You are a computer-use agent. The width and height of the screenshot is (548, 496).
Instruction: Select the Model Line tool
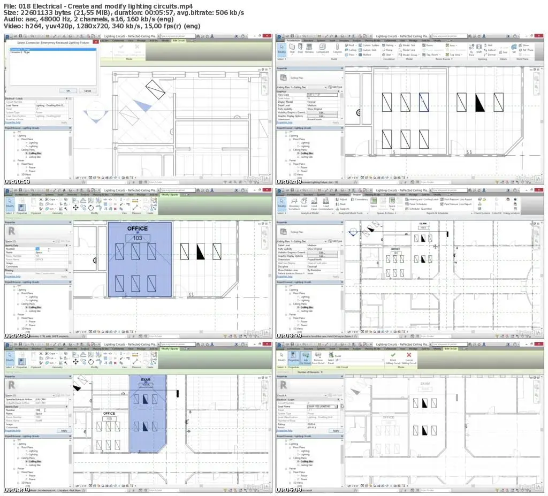[407, 50]
